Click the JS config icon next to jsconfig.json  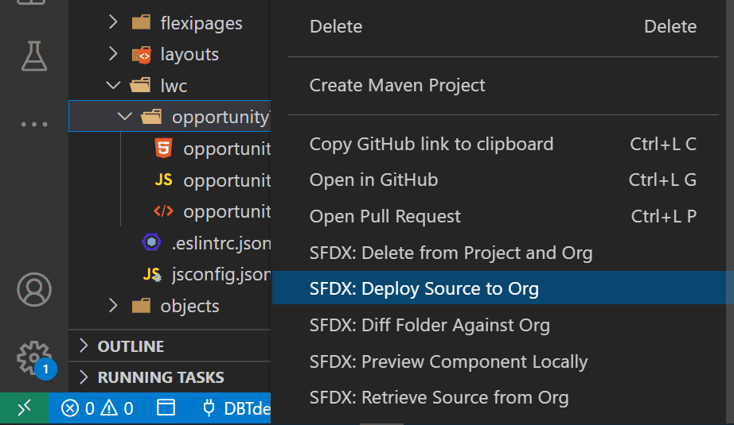point(152,274)
